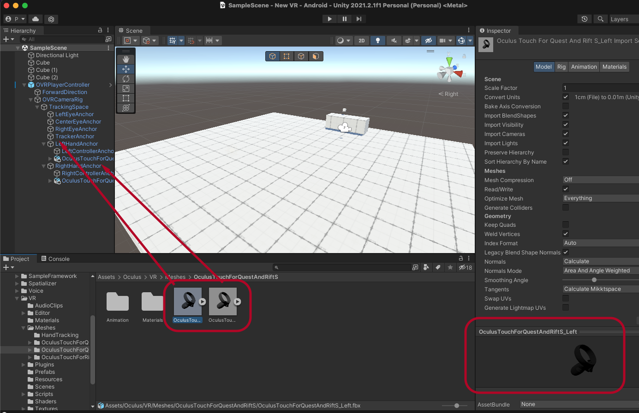
Task: Click the Assets breadcrumb link
Action: click(106, 277)
